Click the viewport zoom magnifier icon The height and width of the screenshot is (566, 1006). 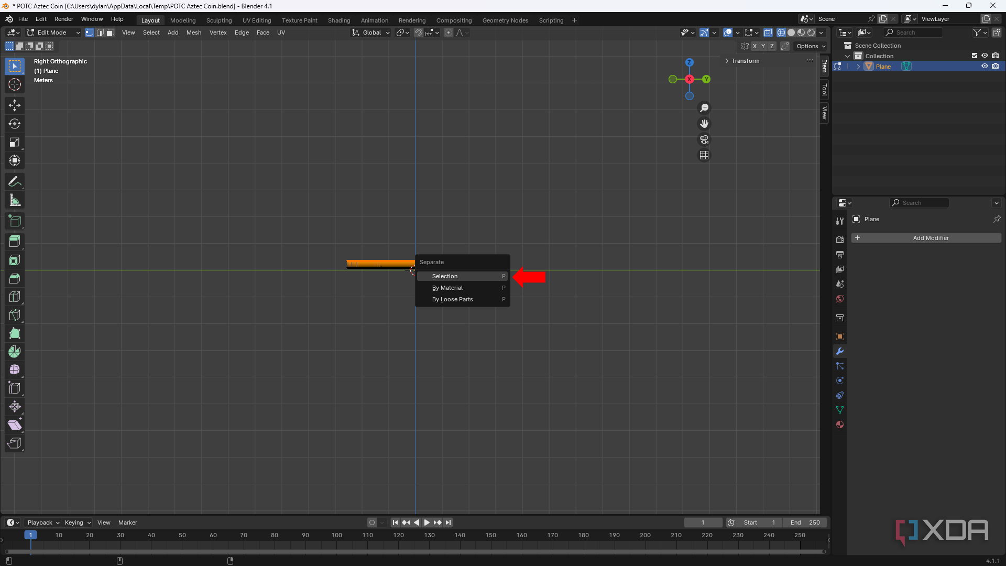[x=704, y=107]
